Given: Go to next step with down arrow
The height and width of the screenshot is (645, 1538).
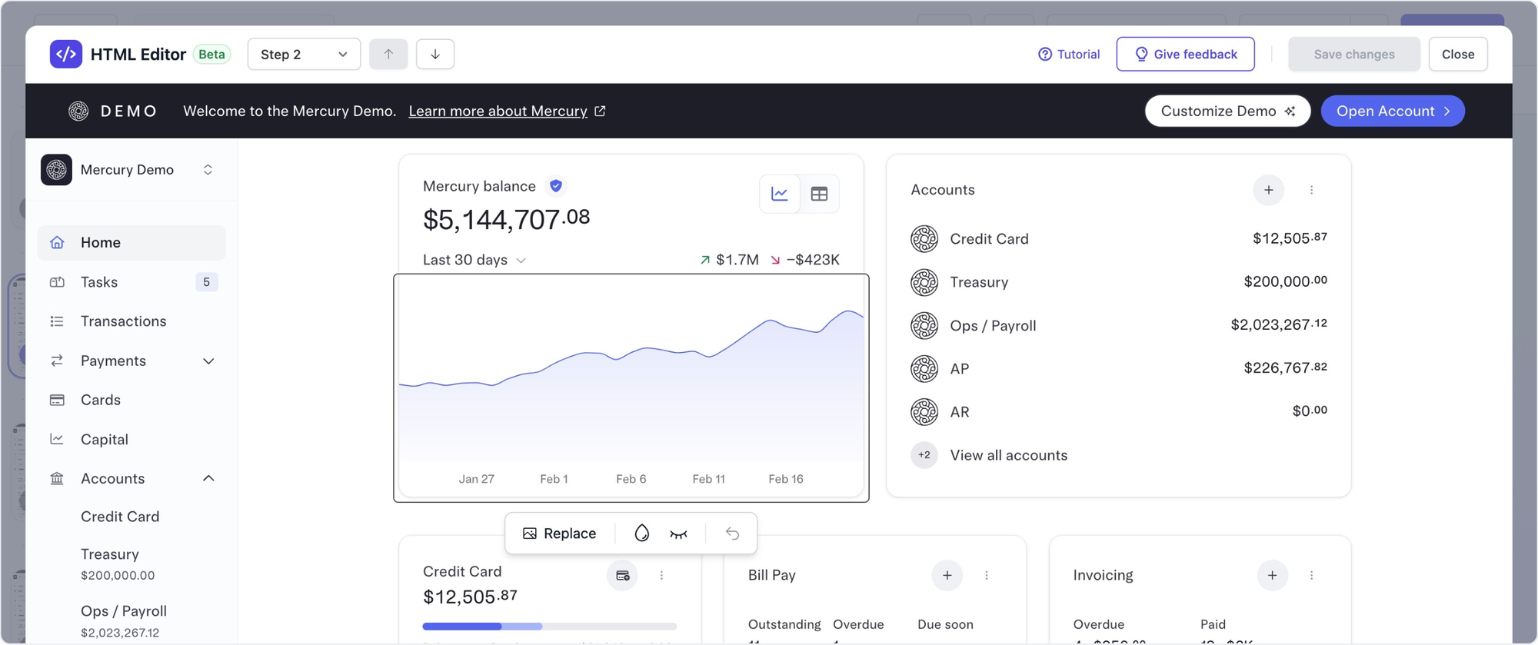Looking at the screenshot, I should 435,54.
